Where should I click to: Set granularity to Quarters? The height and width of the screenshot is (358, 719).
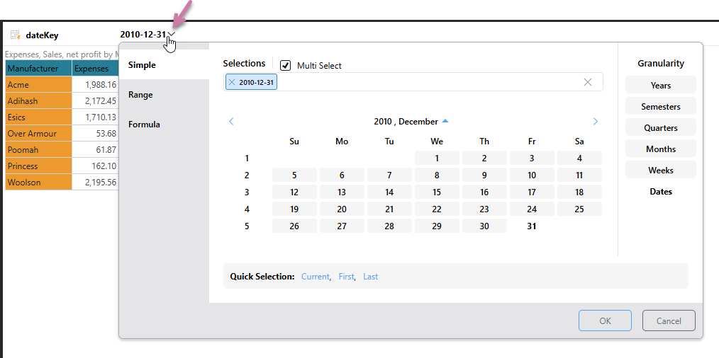pos(660,128)
